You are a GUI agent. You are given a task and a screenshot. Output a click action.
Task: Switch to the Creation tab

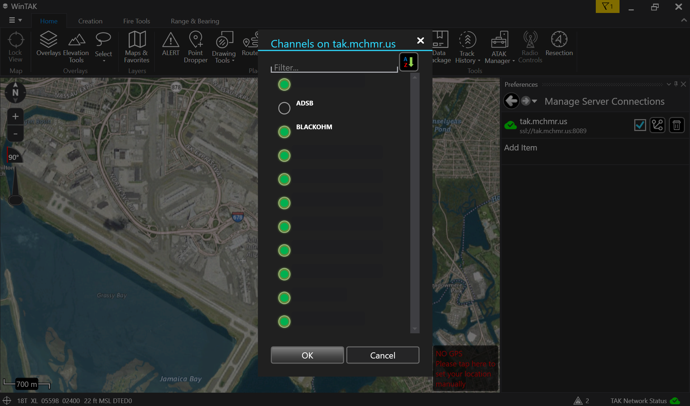click(x=90, y=21)
